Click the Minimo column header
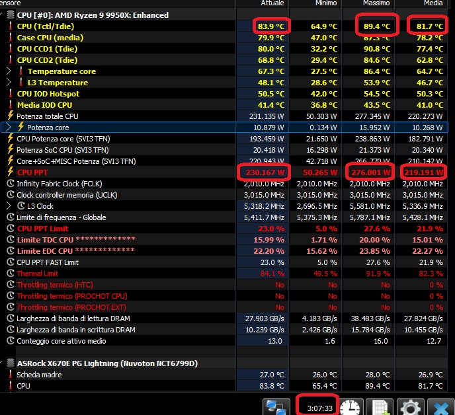The height and width of the screenshot is (415, 455). pos(326,3)
